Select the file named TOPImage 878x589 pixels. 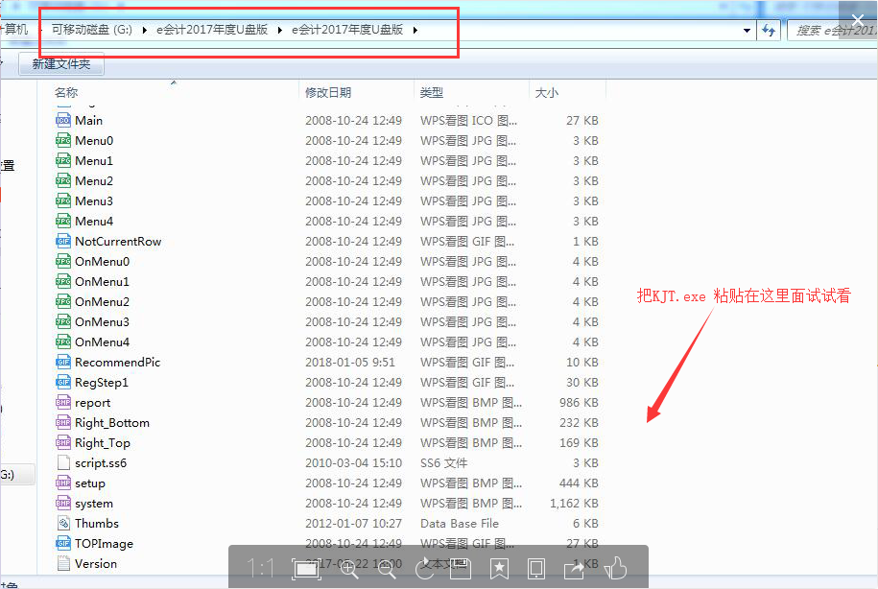click(x=105, y=544)
